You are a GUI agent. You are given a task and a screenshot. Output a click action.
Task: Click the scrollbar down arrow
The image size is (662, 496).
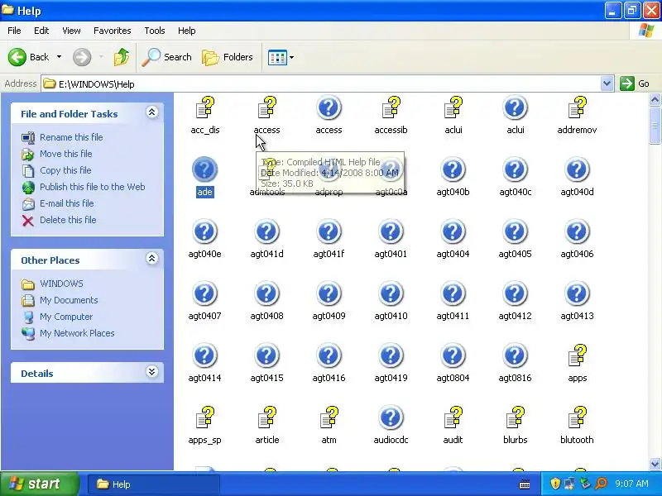pos(655,464)
